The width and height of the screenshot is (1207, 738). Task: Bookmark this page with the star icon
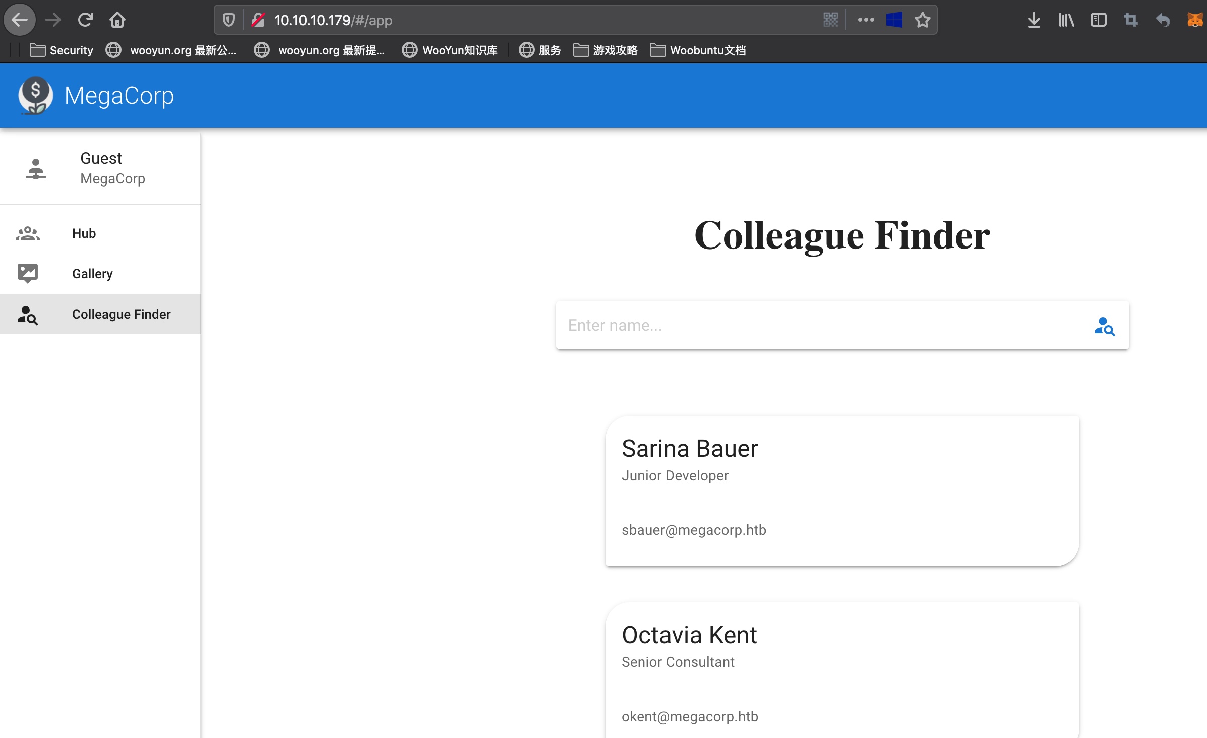pos(922,20)
